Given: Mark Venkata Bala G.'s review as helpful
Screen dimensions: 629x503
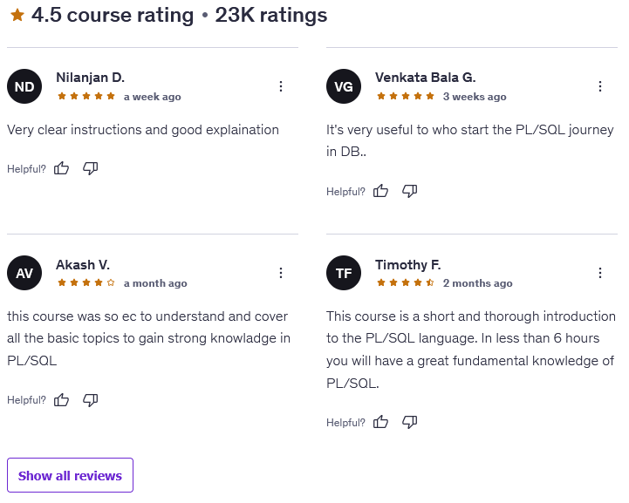Looking at the screenshot, I should [x=381, y=191].
